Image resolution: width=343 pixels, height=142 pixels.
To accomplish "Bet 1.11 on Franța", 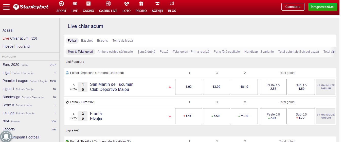I will 189,116.
